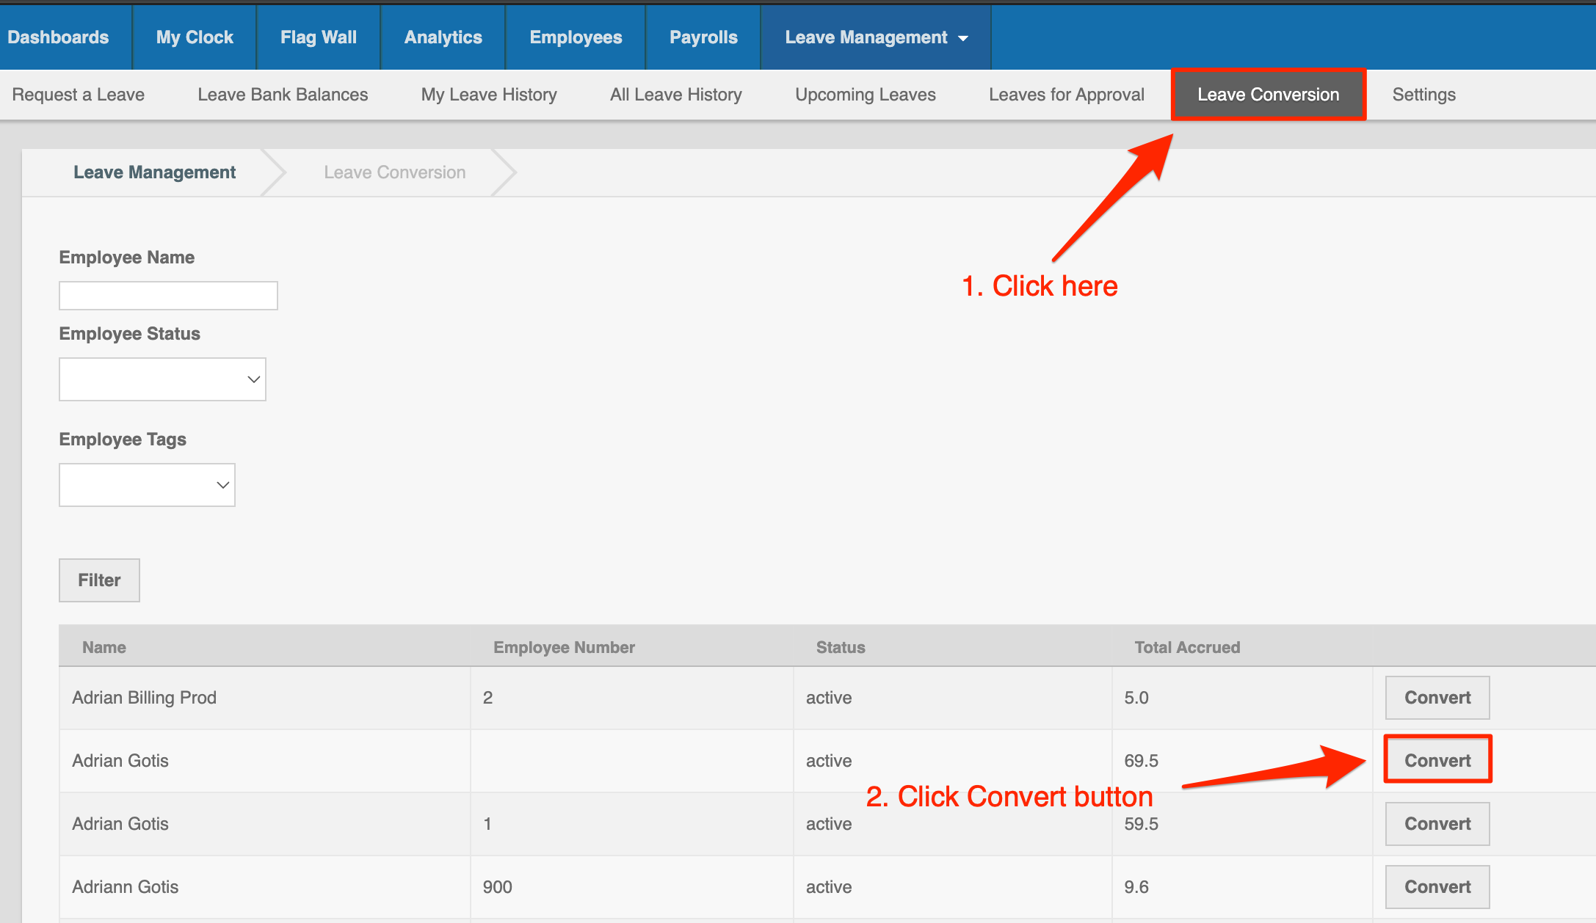Open the Employee Status dropdown
This screenshot has width=1596, height=923.
click(x=162, y=379)
